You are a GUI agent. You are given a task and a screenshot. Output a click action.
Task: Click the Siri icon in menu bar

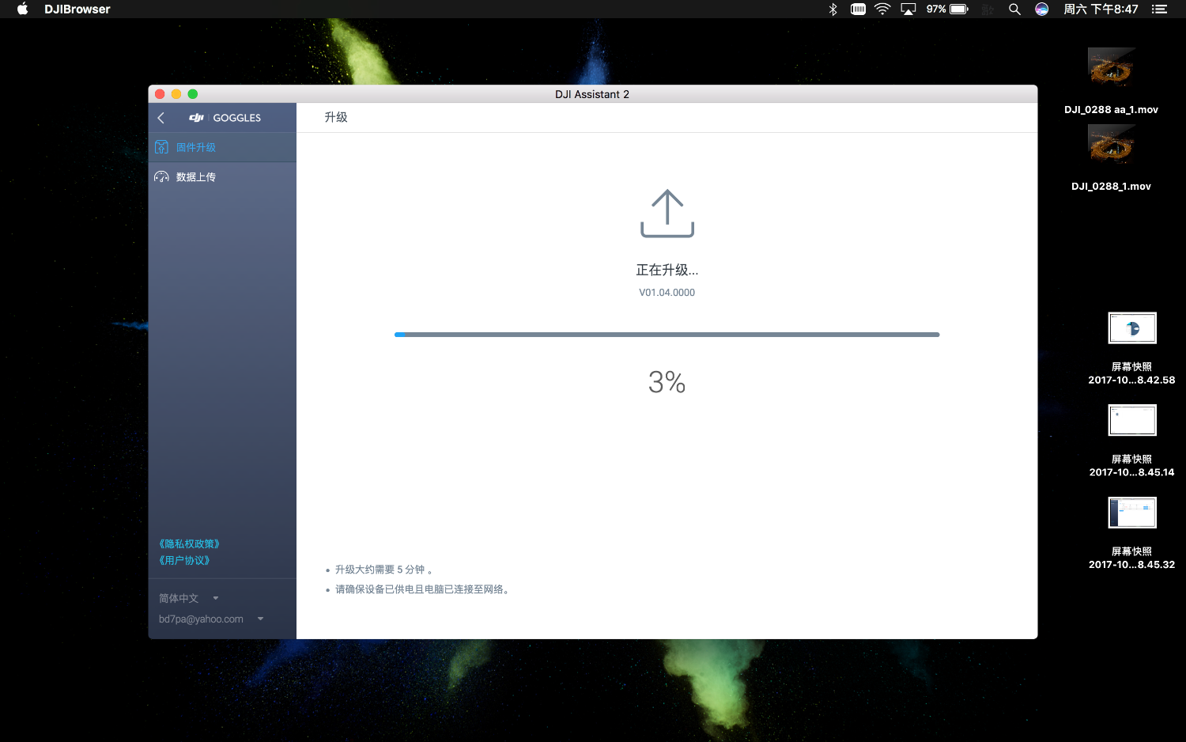(1042, 9)
